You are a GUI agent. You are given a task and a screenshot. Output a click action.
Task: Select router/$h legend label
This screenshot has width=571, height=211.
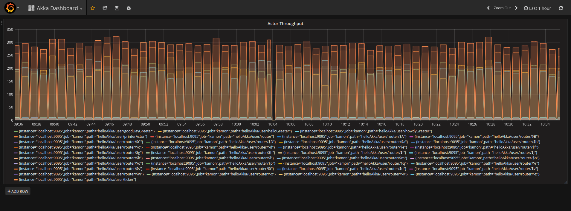(x=213, y=153)
